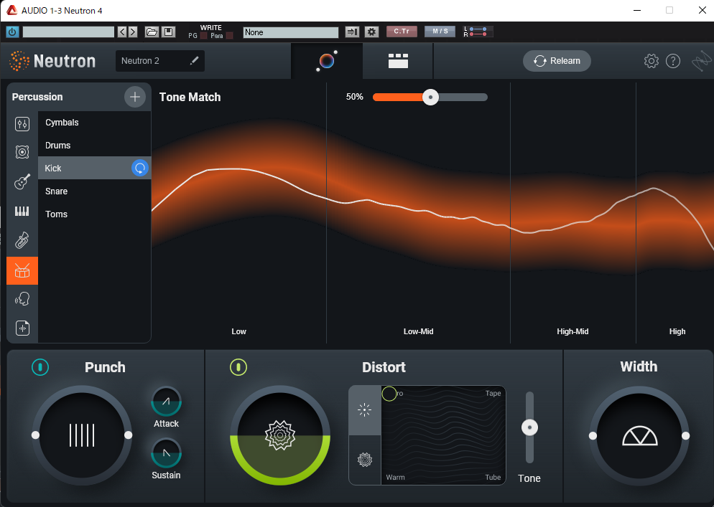This screenshot has width=714, height=507.
Task: Select the upper distortion mode icon
Action: (x=365, y=410)
